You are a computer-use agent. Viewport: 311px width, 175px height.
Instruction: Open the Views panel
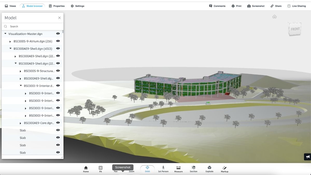[10, 6]
